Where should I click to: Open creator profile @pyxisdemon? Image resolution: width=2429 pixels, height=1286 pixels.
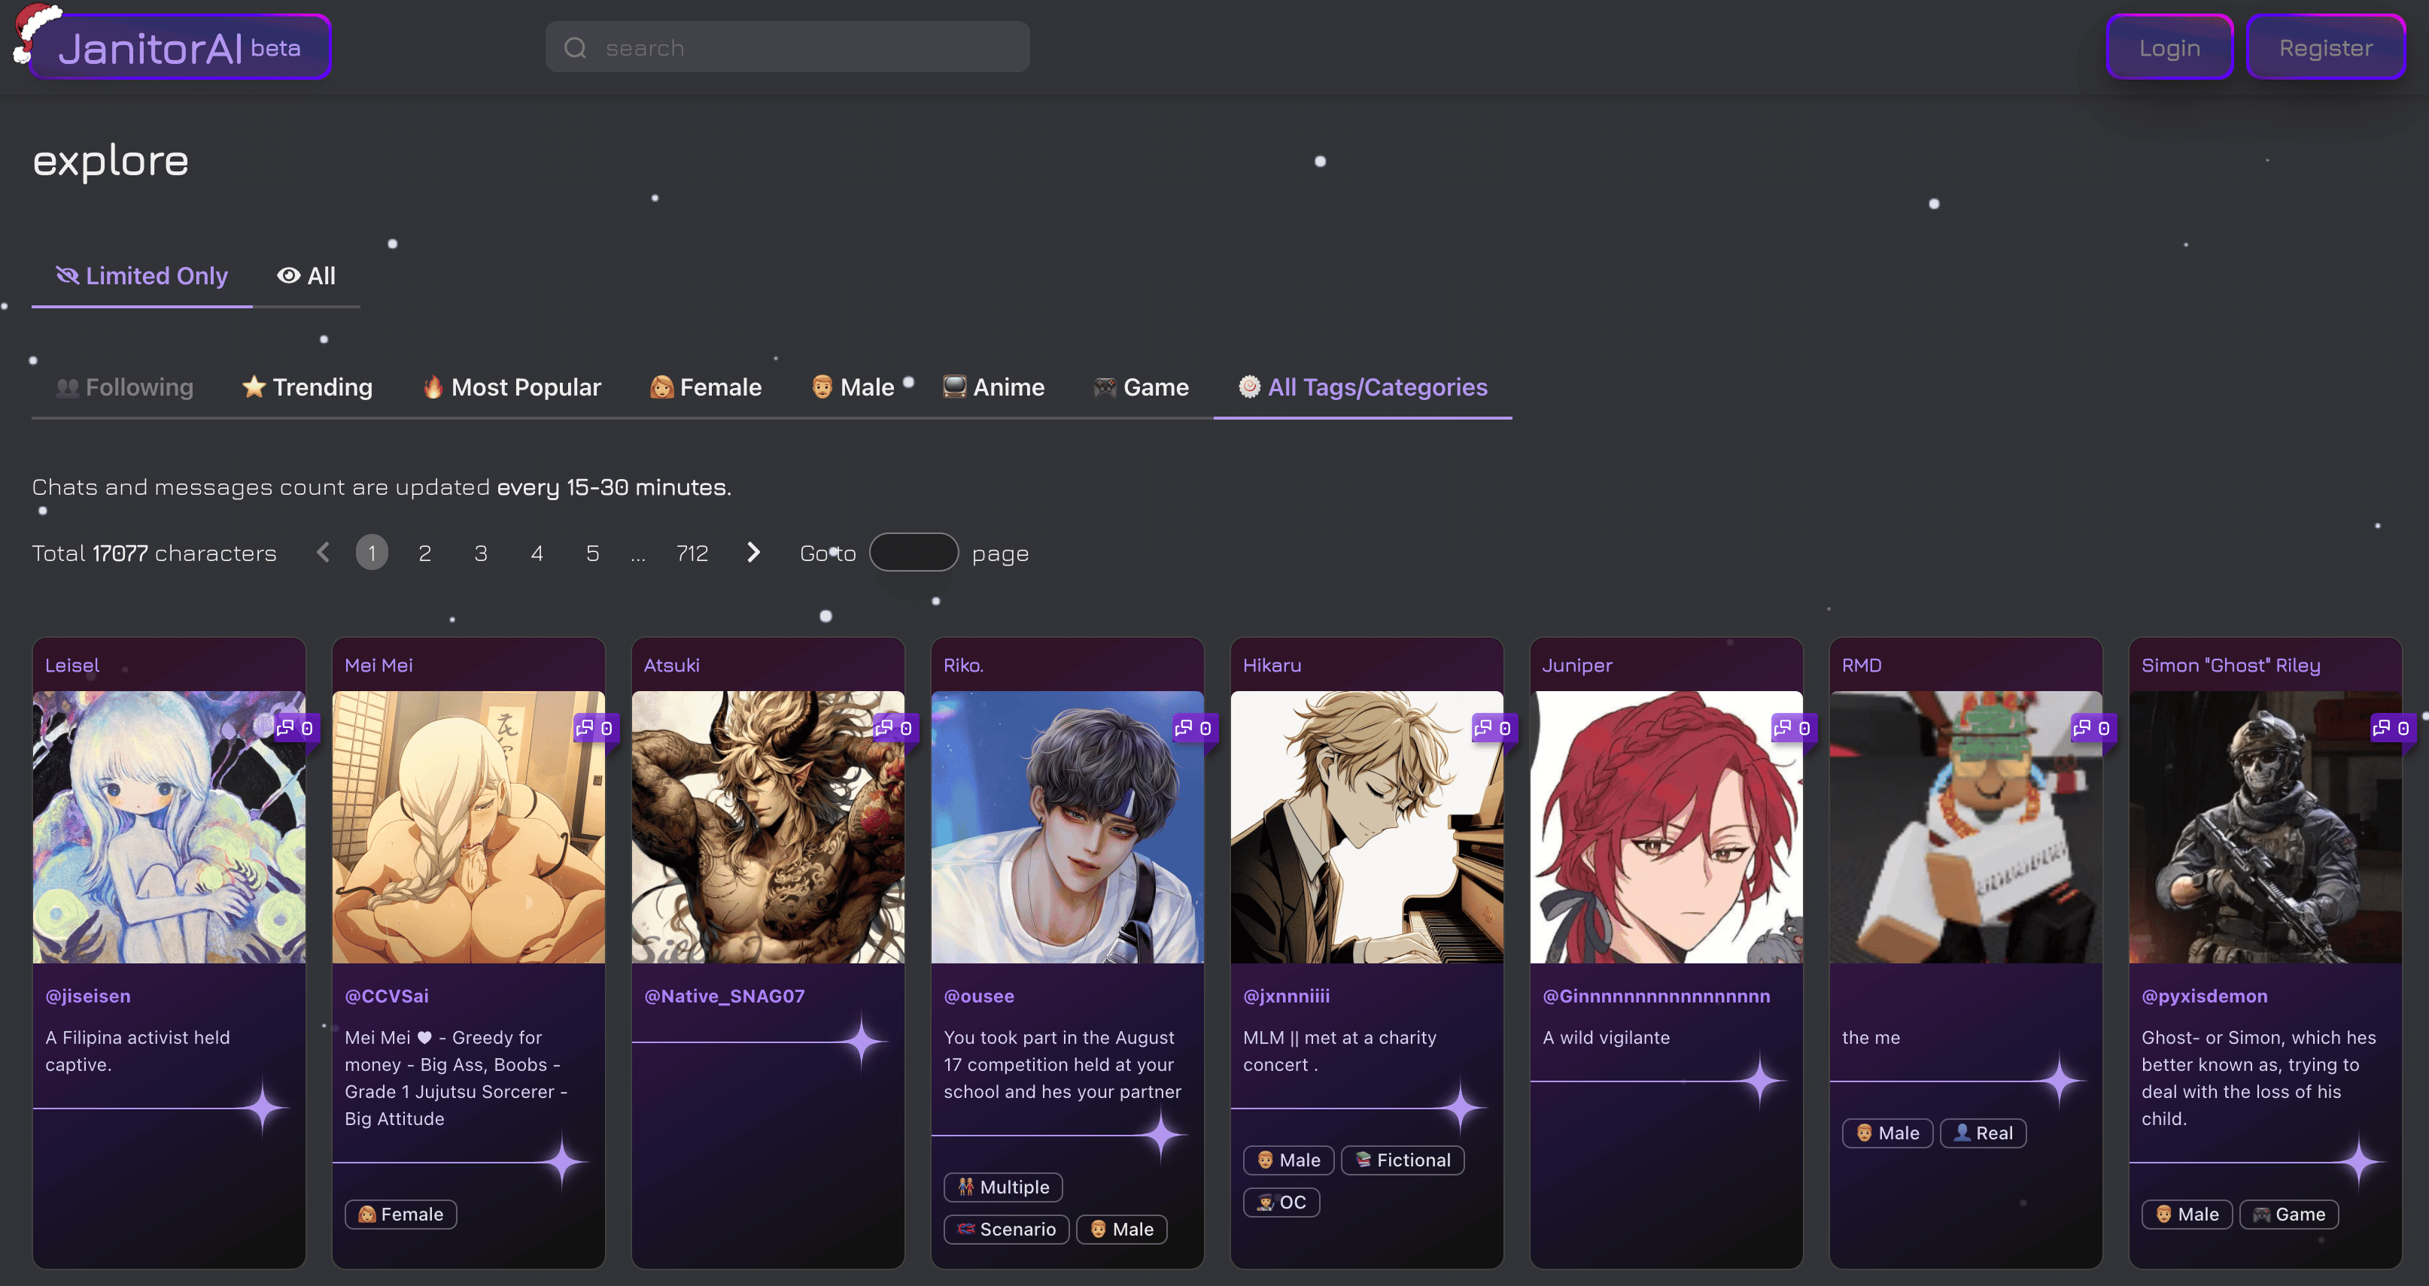click(2204, 996)
